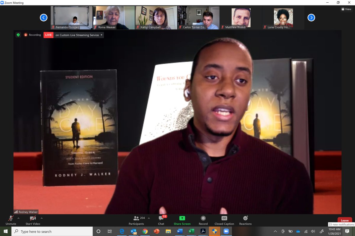Image resolution: width=355 pixels, height=236 pixels.
Task: Show next participants with right arrow
Action: [x=311, y=18]
